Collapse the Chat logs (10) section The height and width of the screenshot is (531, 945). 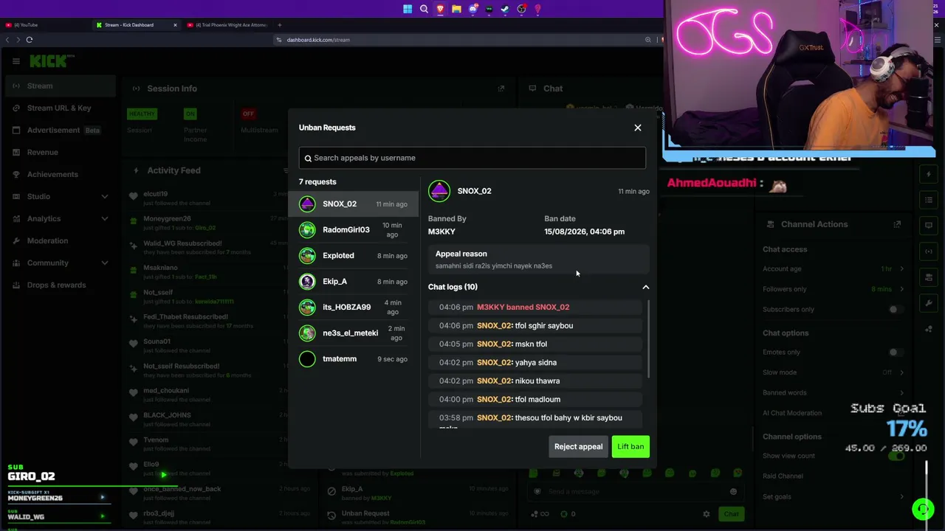[x=645, y=287]
